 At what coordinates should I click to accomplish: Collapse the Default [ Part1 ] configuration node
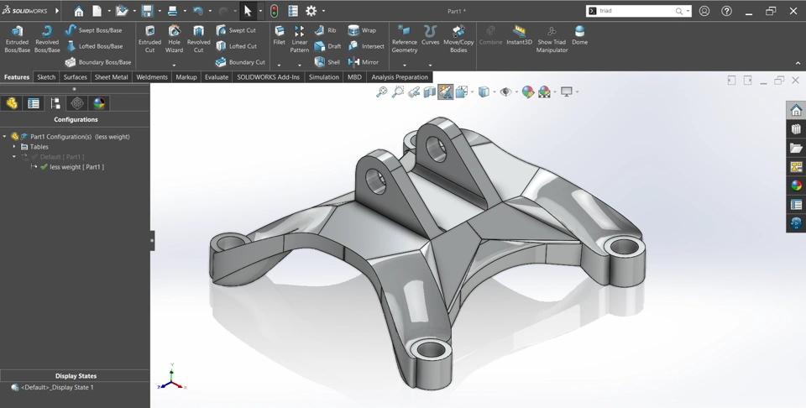click(14, 157)
